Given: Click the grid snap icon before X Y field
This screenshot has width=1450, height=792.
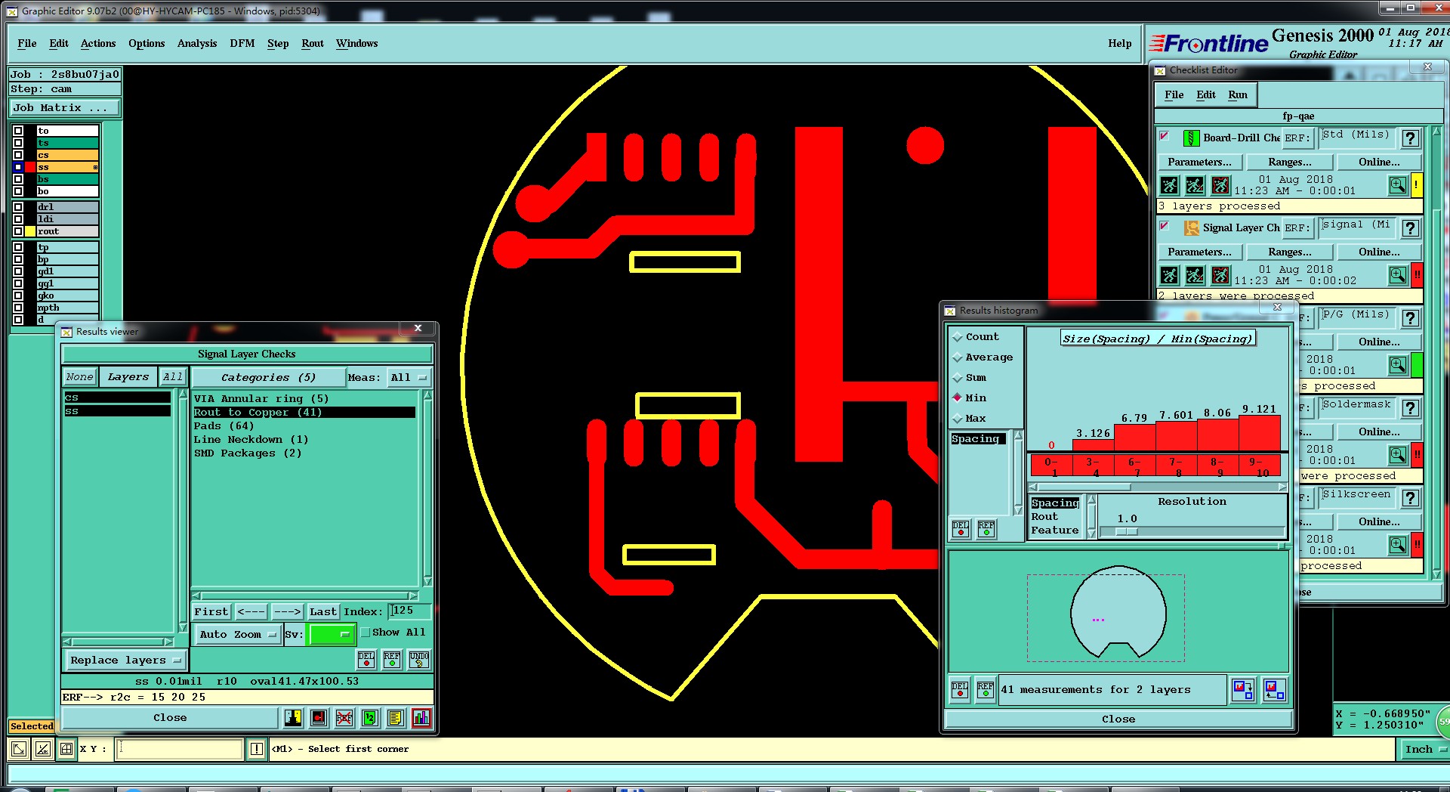Looking at the screenshot, I should 66,749.
